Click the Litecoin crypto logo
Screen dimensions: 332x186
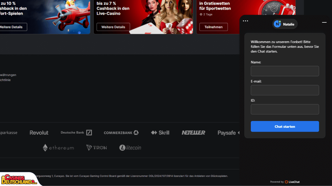[x=130, y=148]
